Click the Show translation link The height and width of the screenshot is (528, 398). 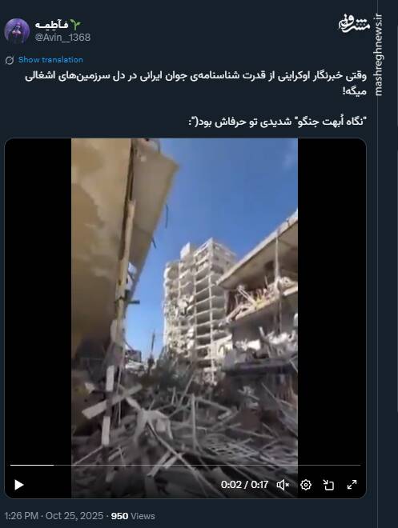50,60
